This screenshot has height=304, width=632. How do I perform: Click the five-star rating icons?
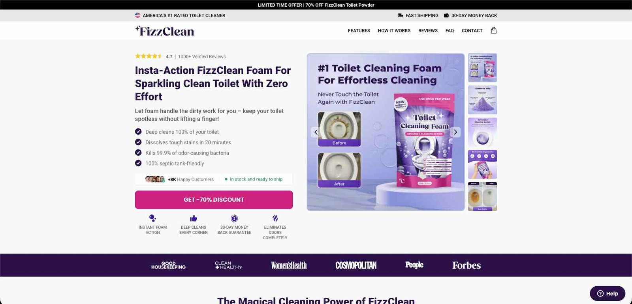click(149, 56)
